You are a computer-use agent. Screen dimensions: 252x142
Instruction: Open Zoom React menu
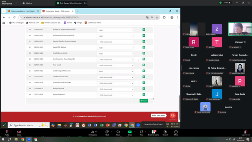click(118, 133)
